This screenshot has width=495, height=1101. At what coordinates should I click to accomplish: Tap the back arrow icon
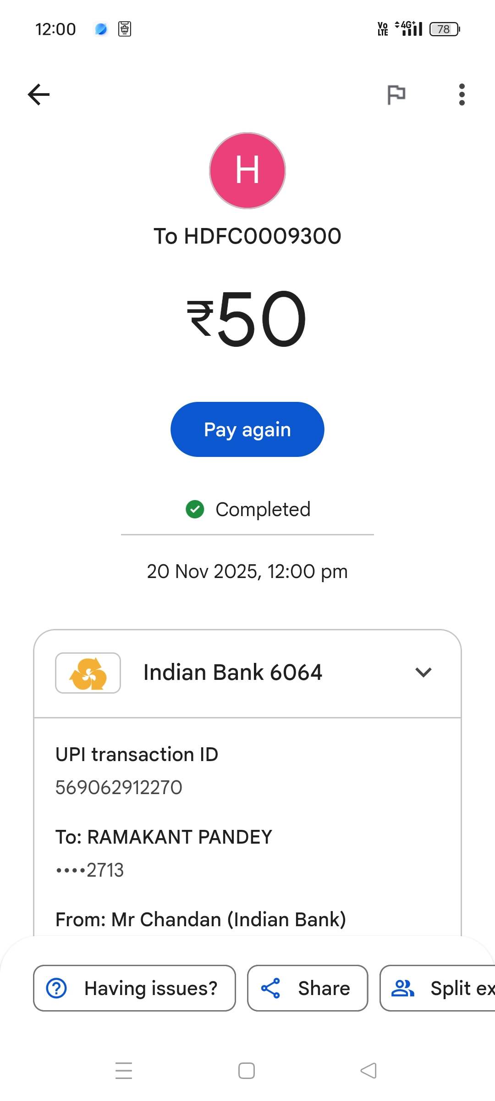39,95
